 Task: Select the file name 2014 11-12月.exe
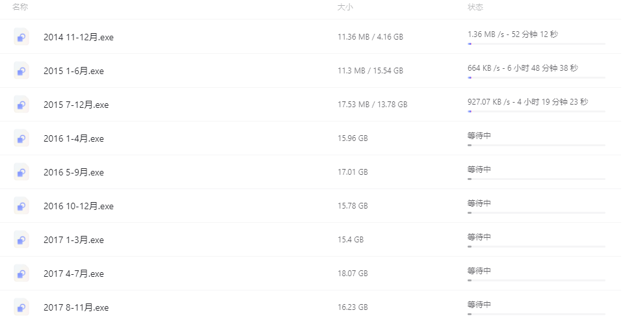coord(79,37)
